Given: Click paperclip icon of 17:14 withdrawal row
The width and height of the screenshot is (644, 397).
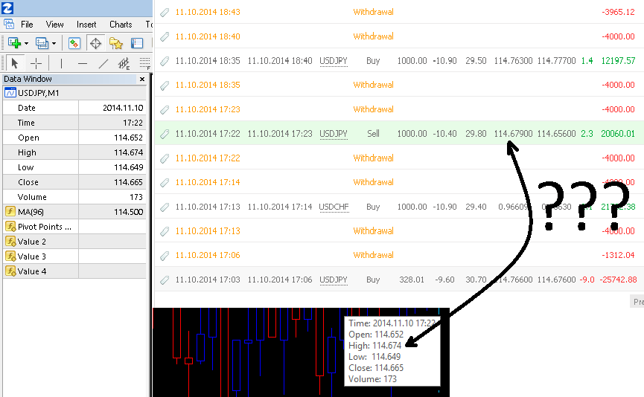Looking at the screenshot, I should tap(165, 182).
